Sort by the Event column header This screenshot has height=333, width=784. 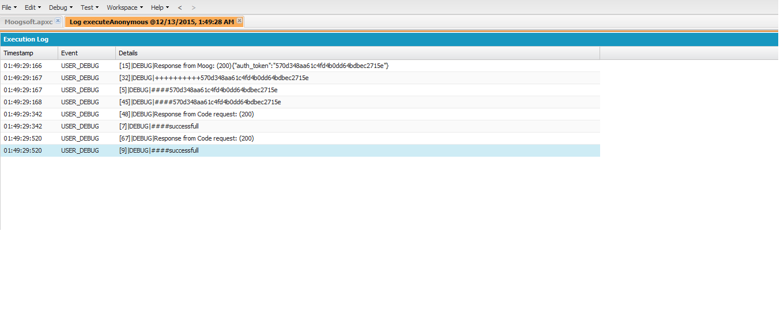86,53
